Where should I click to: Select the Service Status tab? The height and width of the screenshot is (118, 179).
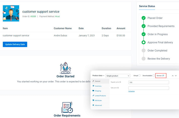(x=147, y=6)
